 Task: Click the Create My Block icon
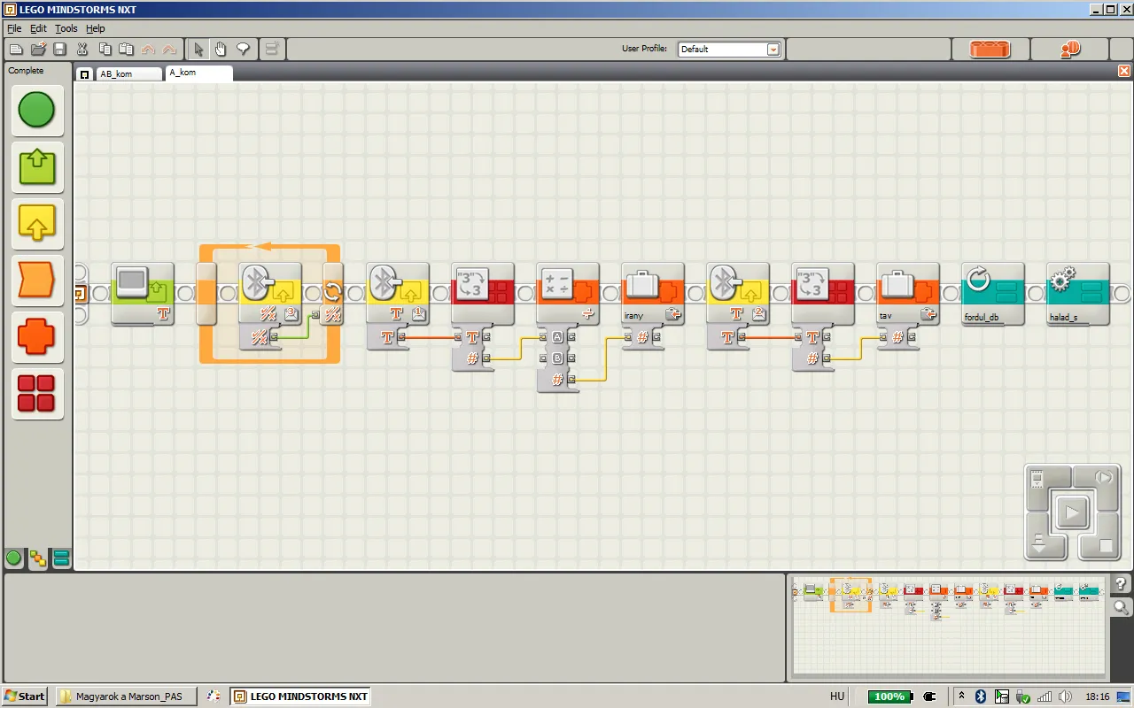[271, 50]
